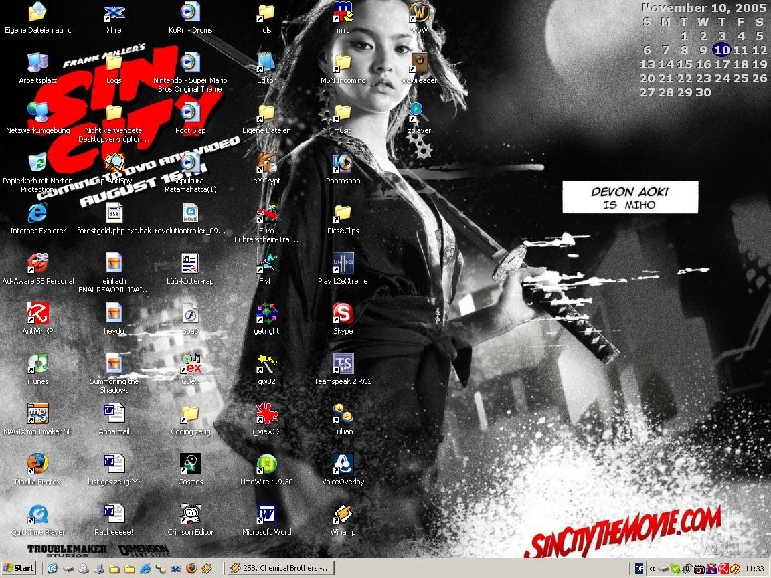Launch Internet Explorer from Quick Launch
Viewport: 771px width, 578px height.
pyautogui.click(x=145, y=569)
